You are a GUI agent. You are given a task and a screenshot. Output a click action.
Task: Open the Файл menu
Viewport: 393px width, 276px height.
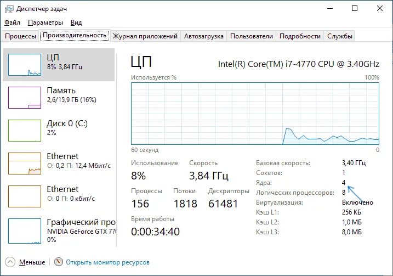click(x=12, y=22)
